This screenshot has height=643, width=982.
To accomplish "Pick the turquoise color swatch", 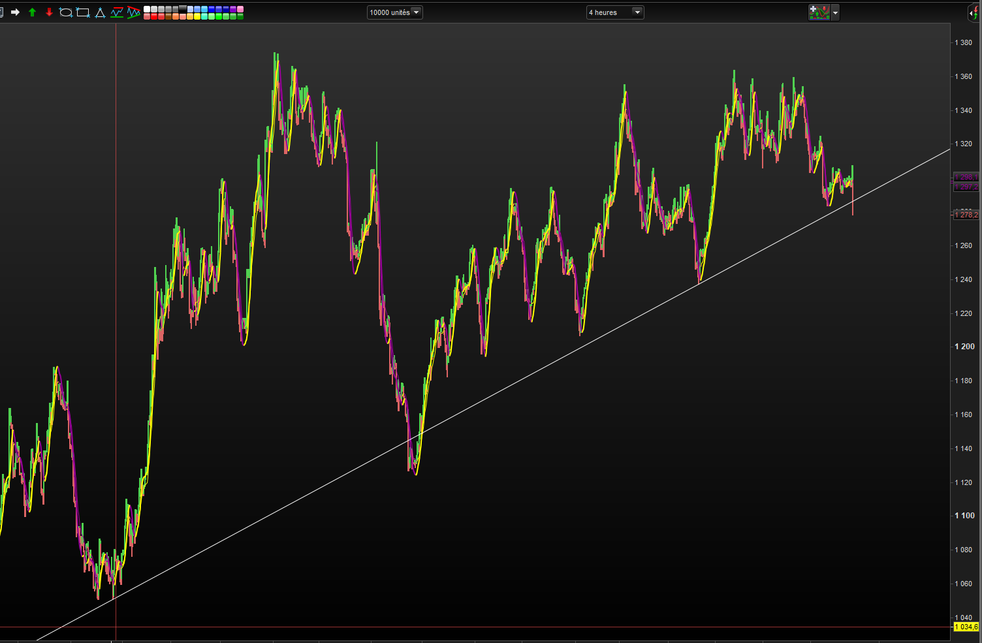I will pyautogui.click(x=204, y=16).
